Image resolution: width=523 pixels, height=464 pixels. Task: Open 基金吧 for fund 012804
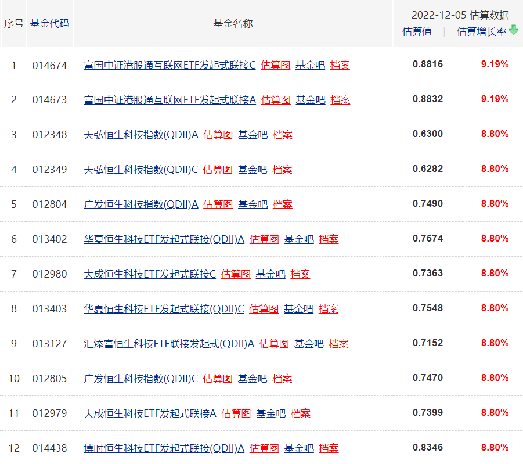point(253,204)
